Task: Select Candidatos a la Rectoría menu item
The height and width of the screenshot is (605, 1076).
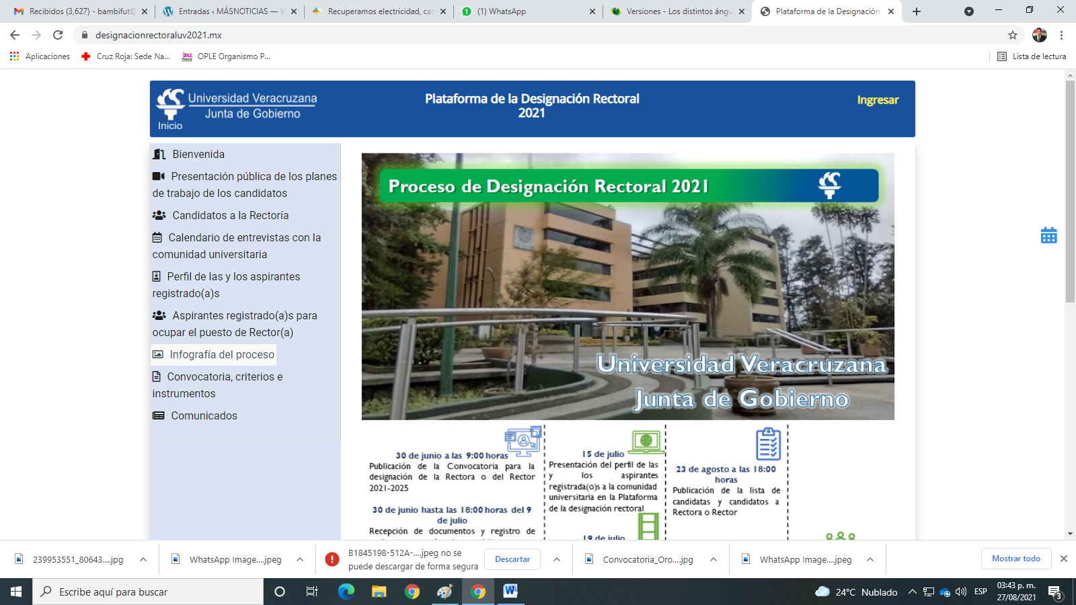Action: tap(221, 215)
